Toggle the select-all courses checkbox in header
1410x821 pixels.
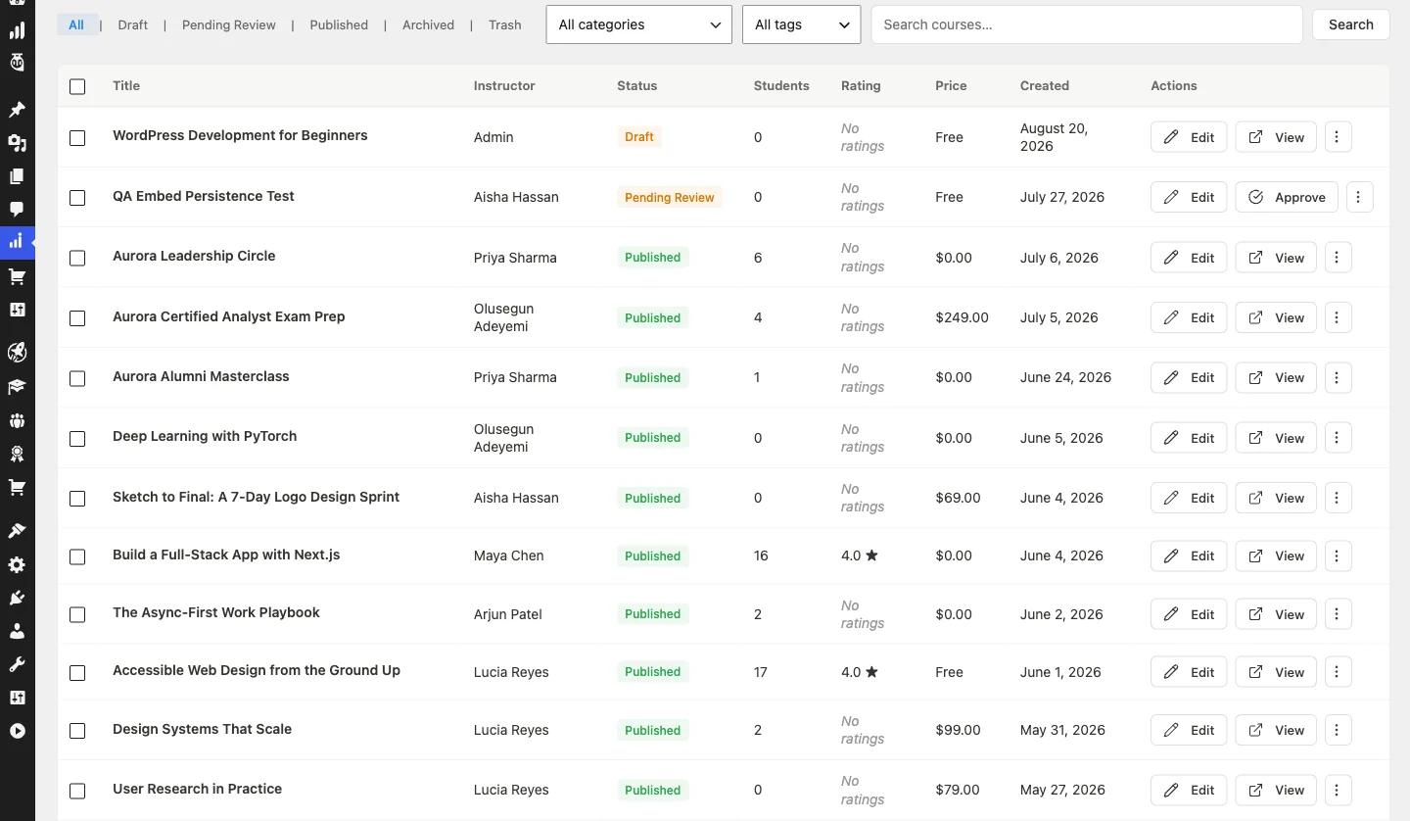77,86
